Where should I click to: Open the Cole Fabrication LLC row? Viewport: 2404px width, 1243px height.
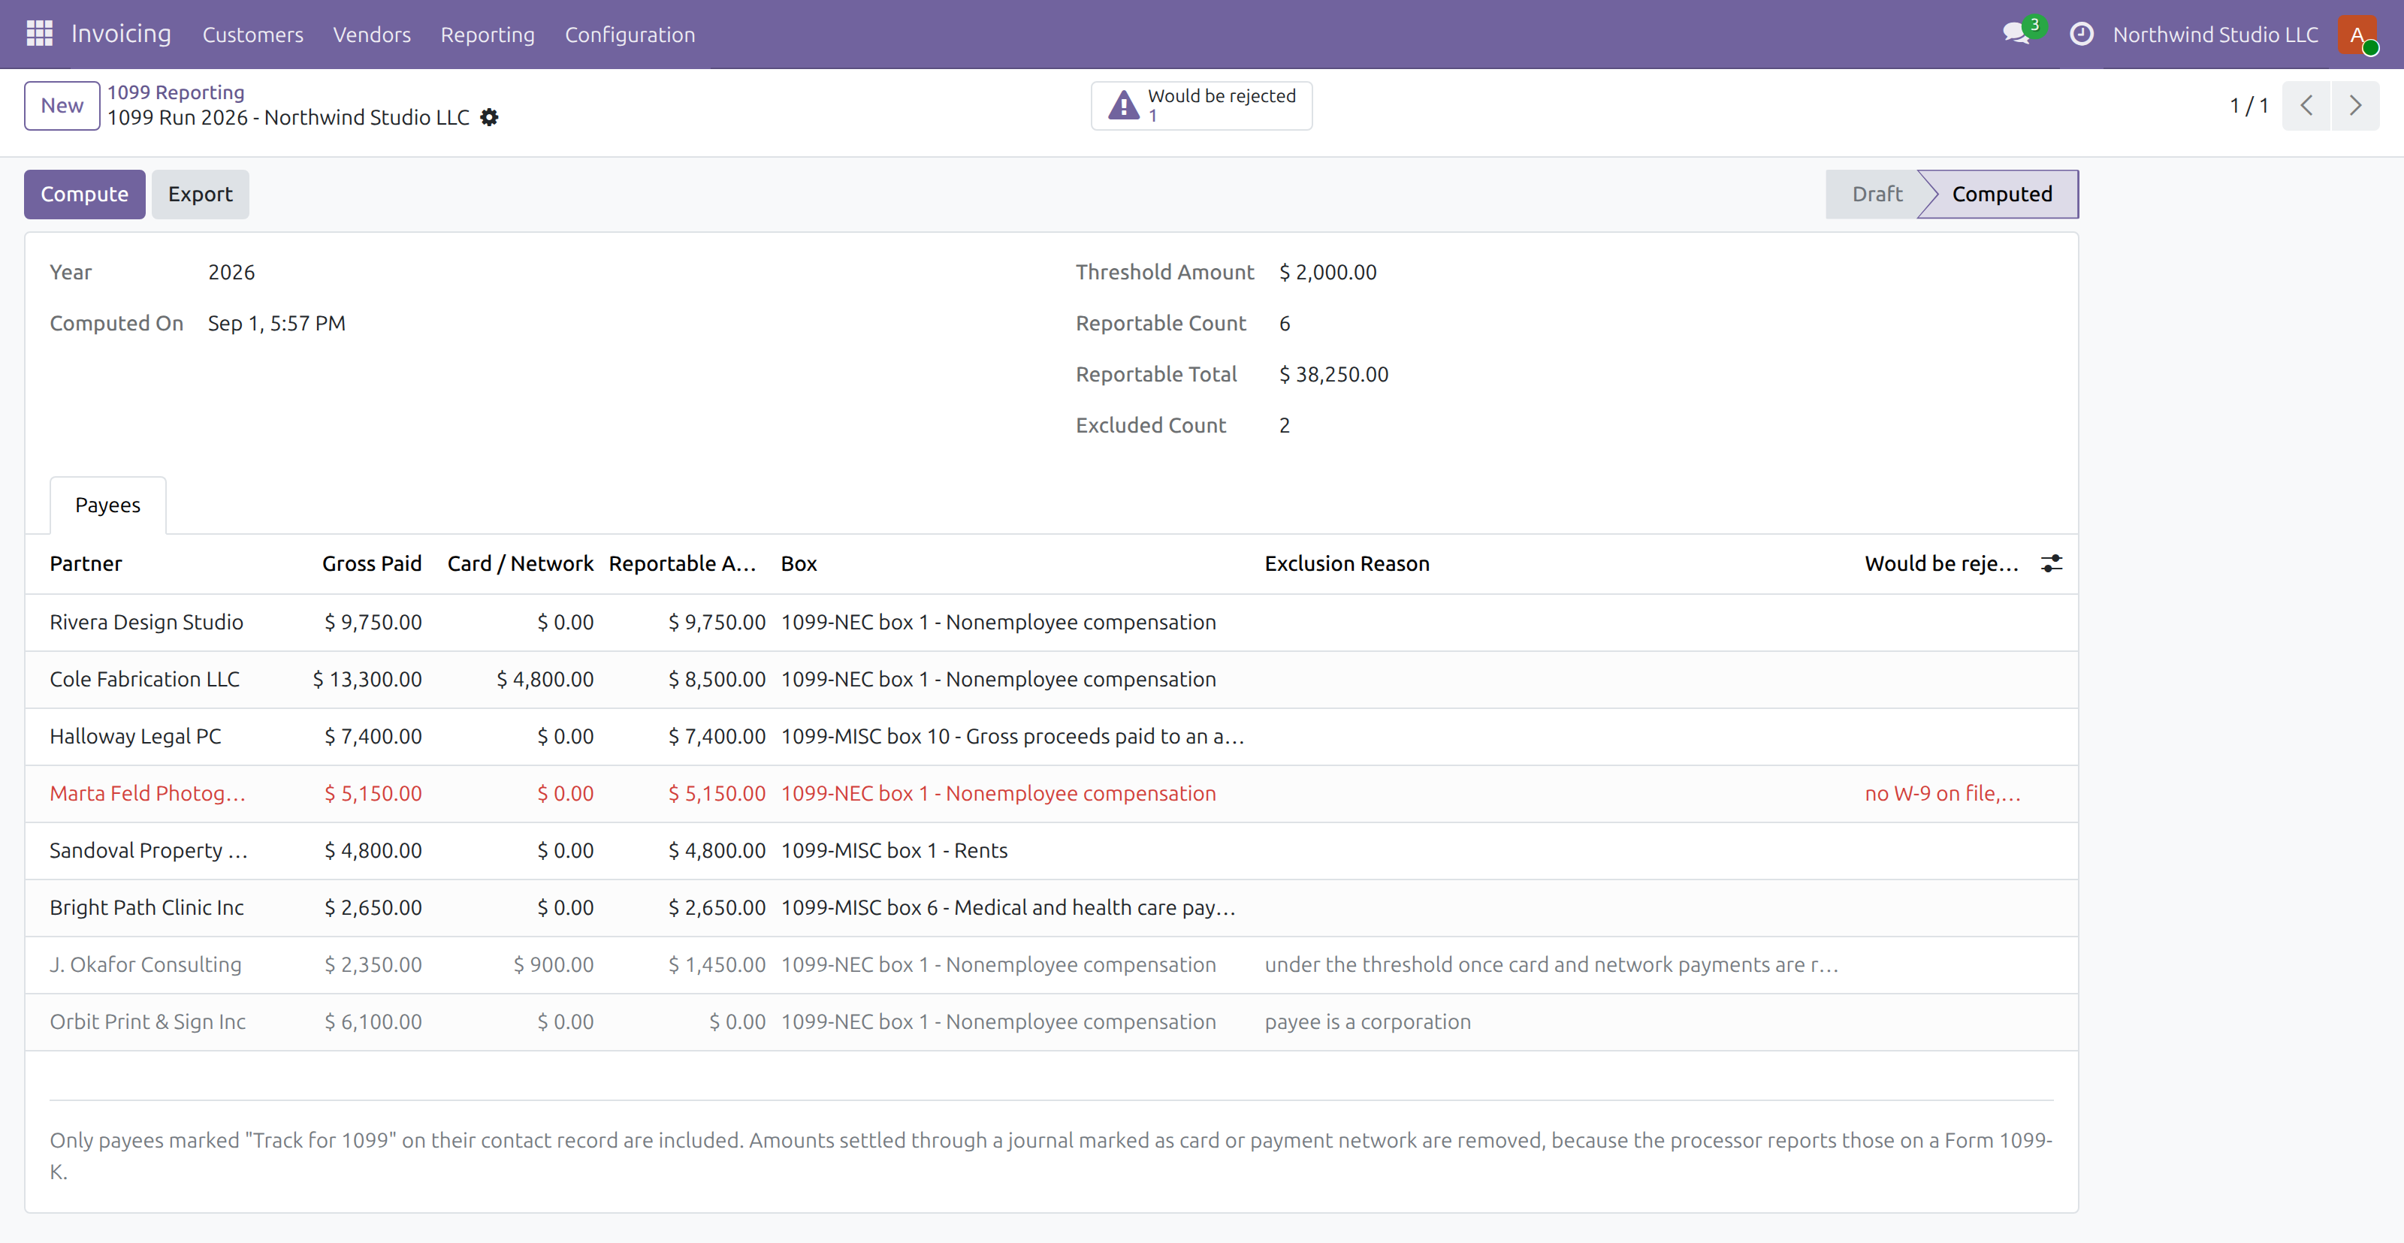point(1051,680)
